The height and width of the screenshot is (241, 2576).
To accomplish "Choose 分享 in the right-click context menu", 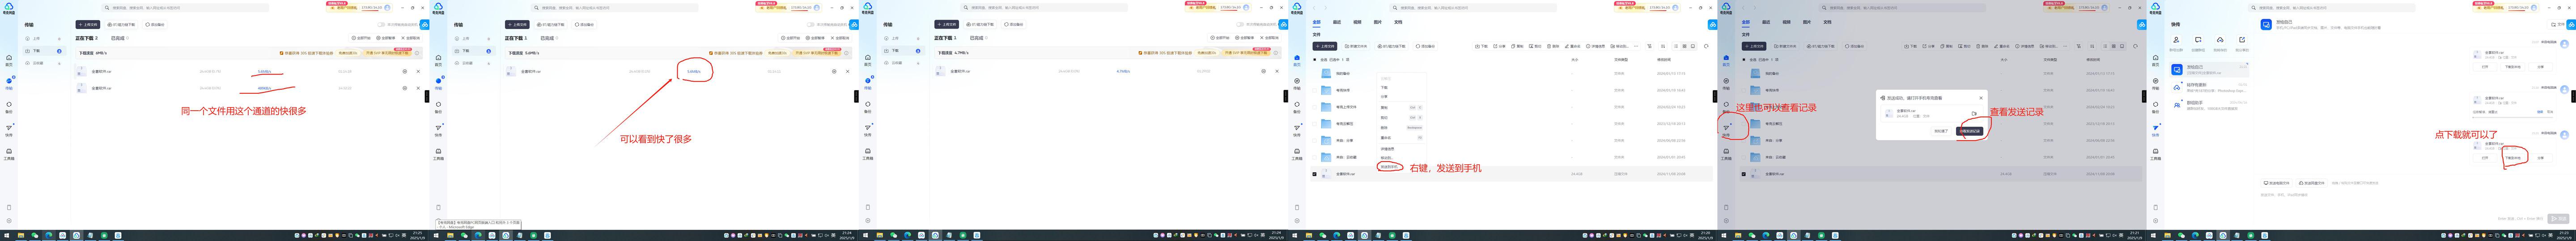I will (x=1384, y=96).
